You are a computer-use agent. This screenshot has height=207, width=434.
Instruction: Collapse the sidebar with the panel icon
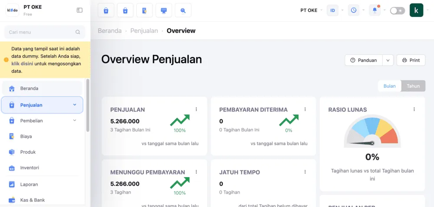point(79,10)
